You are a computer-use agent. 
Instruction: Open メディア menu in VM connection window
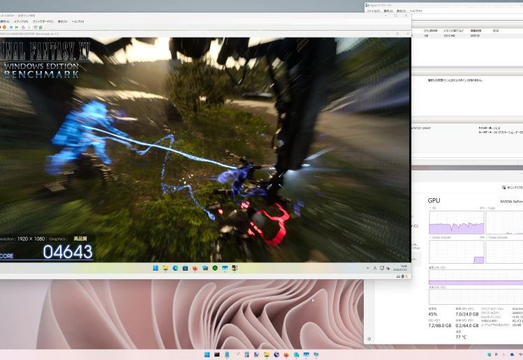21,22
